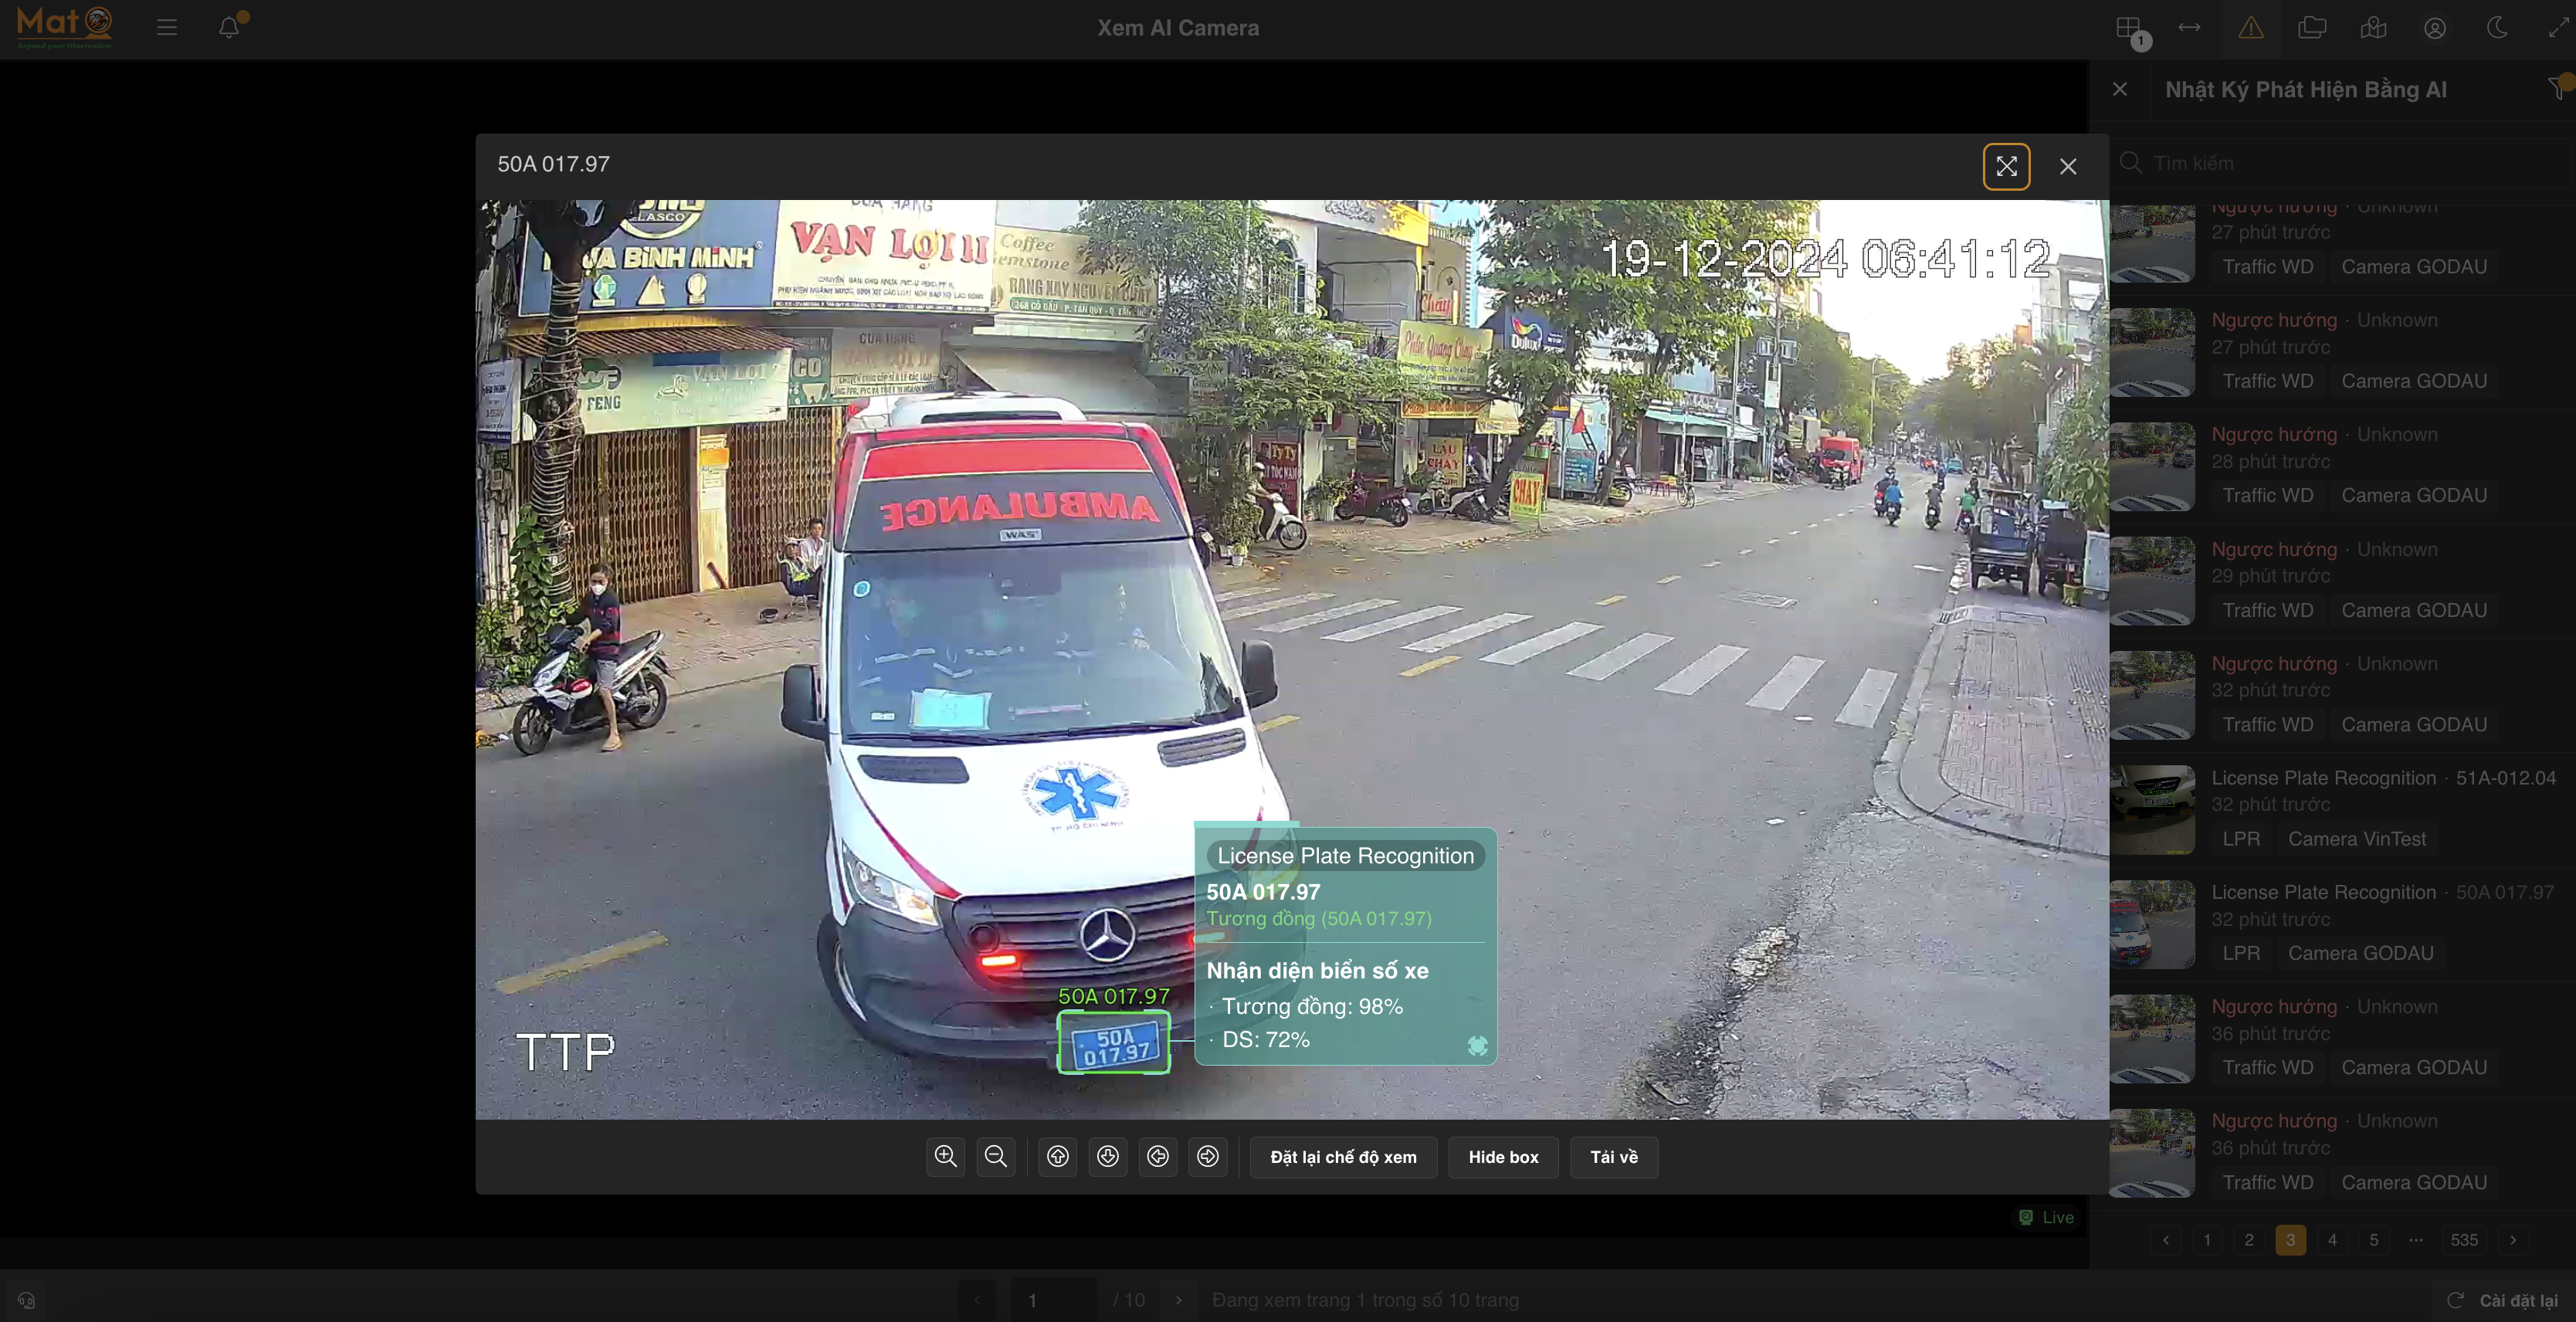Toggle Hide box for detection overlay
Viewport: 2576px width, 1322px height.
tap(1503, 1157)
